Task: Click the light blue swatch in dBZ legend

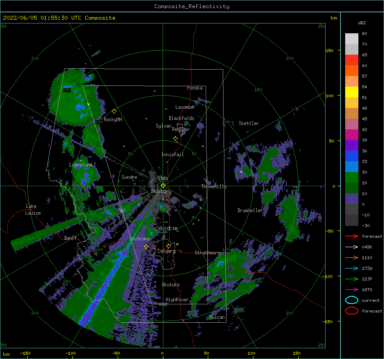Action: tap(352, 166)
